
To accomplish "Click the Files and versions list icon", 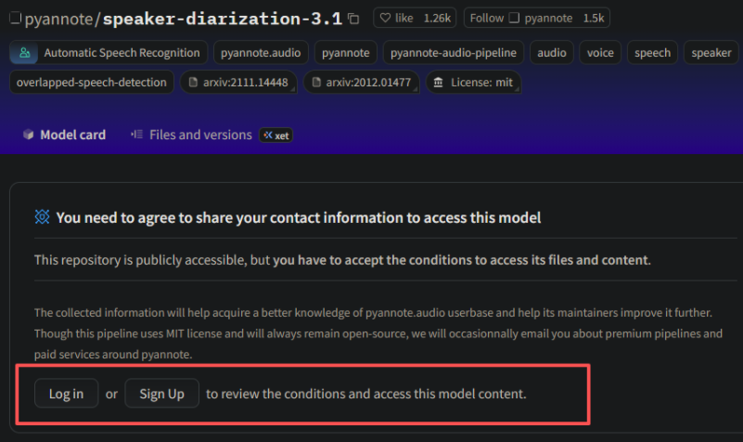I will click(x=137, y=135).
